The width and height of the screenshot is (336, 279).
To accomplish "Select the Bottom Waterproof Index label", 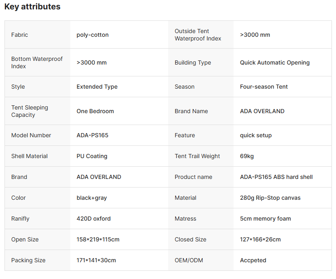I will click(37, 62).
